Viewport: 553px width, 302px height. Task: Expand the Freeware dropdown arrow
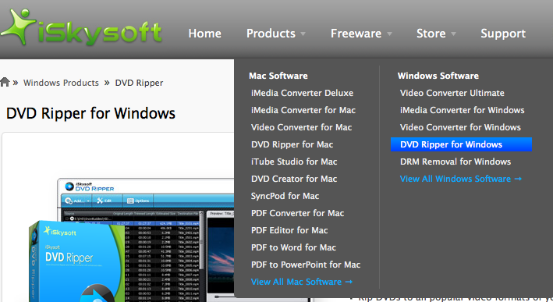[x=389, y=34]
